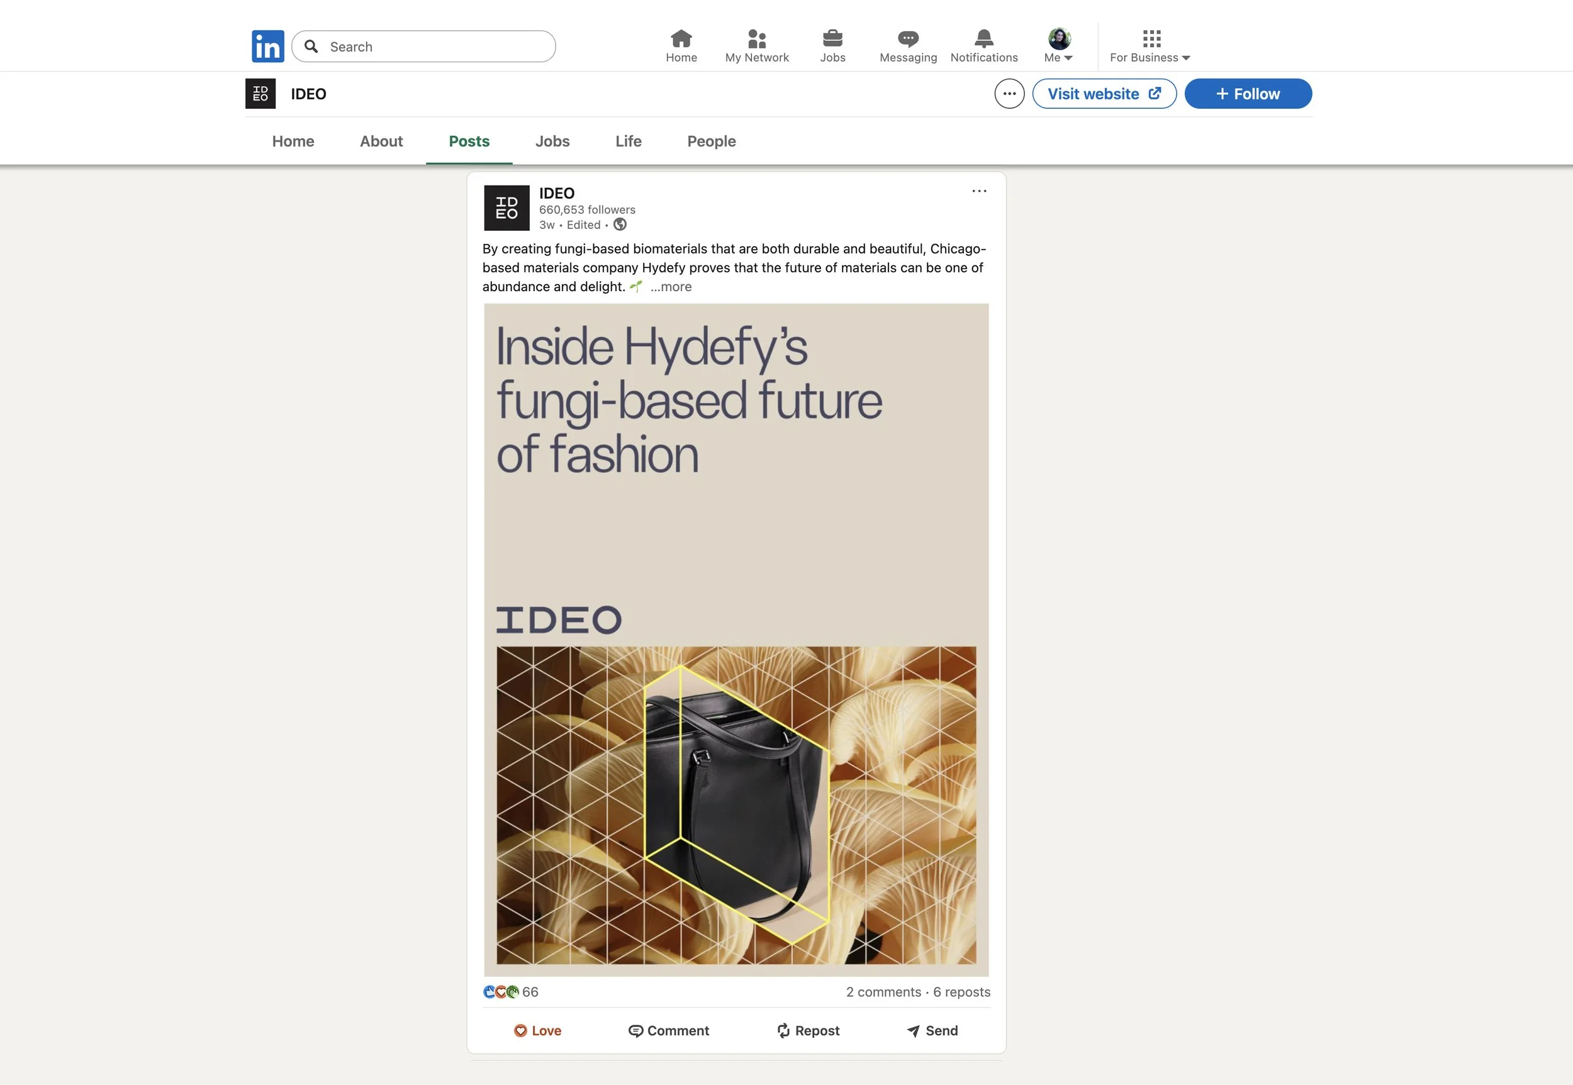This screenshot has height=1085, width=1573.
Task: Open the People tab
Action: [x=712, y=142]
